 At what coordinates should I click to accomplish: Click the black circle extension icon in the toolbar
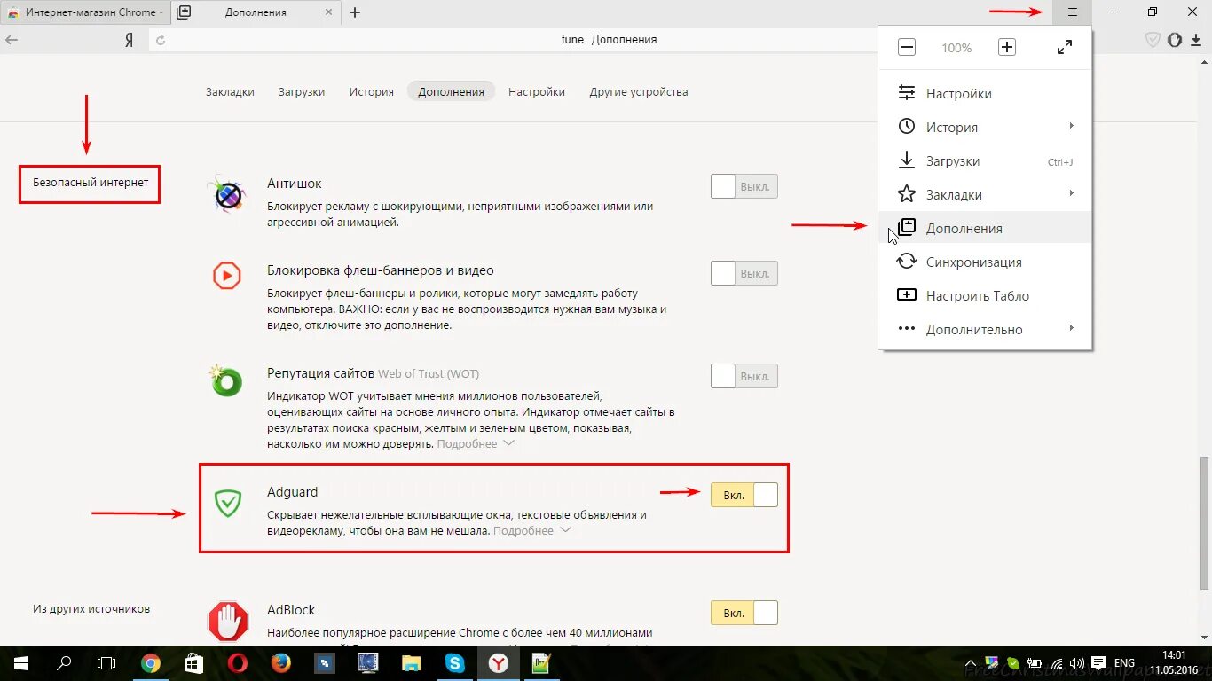1175,40
